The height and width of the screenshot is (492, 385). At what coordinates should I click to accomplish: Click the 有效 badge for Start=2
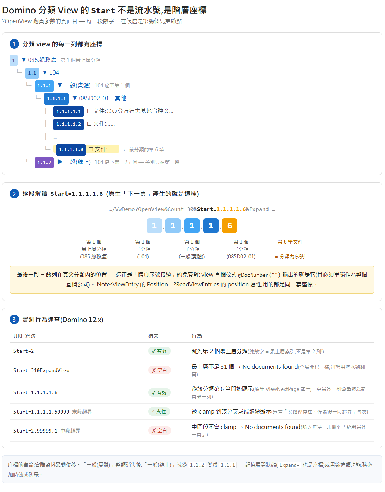[159, 351]
